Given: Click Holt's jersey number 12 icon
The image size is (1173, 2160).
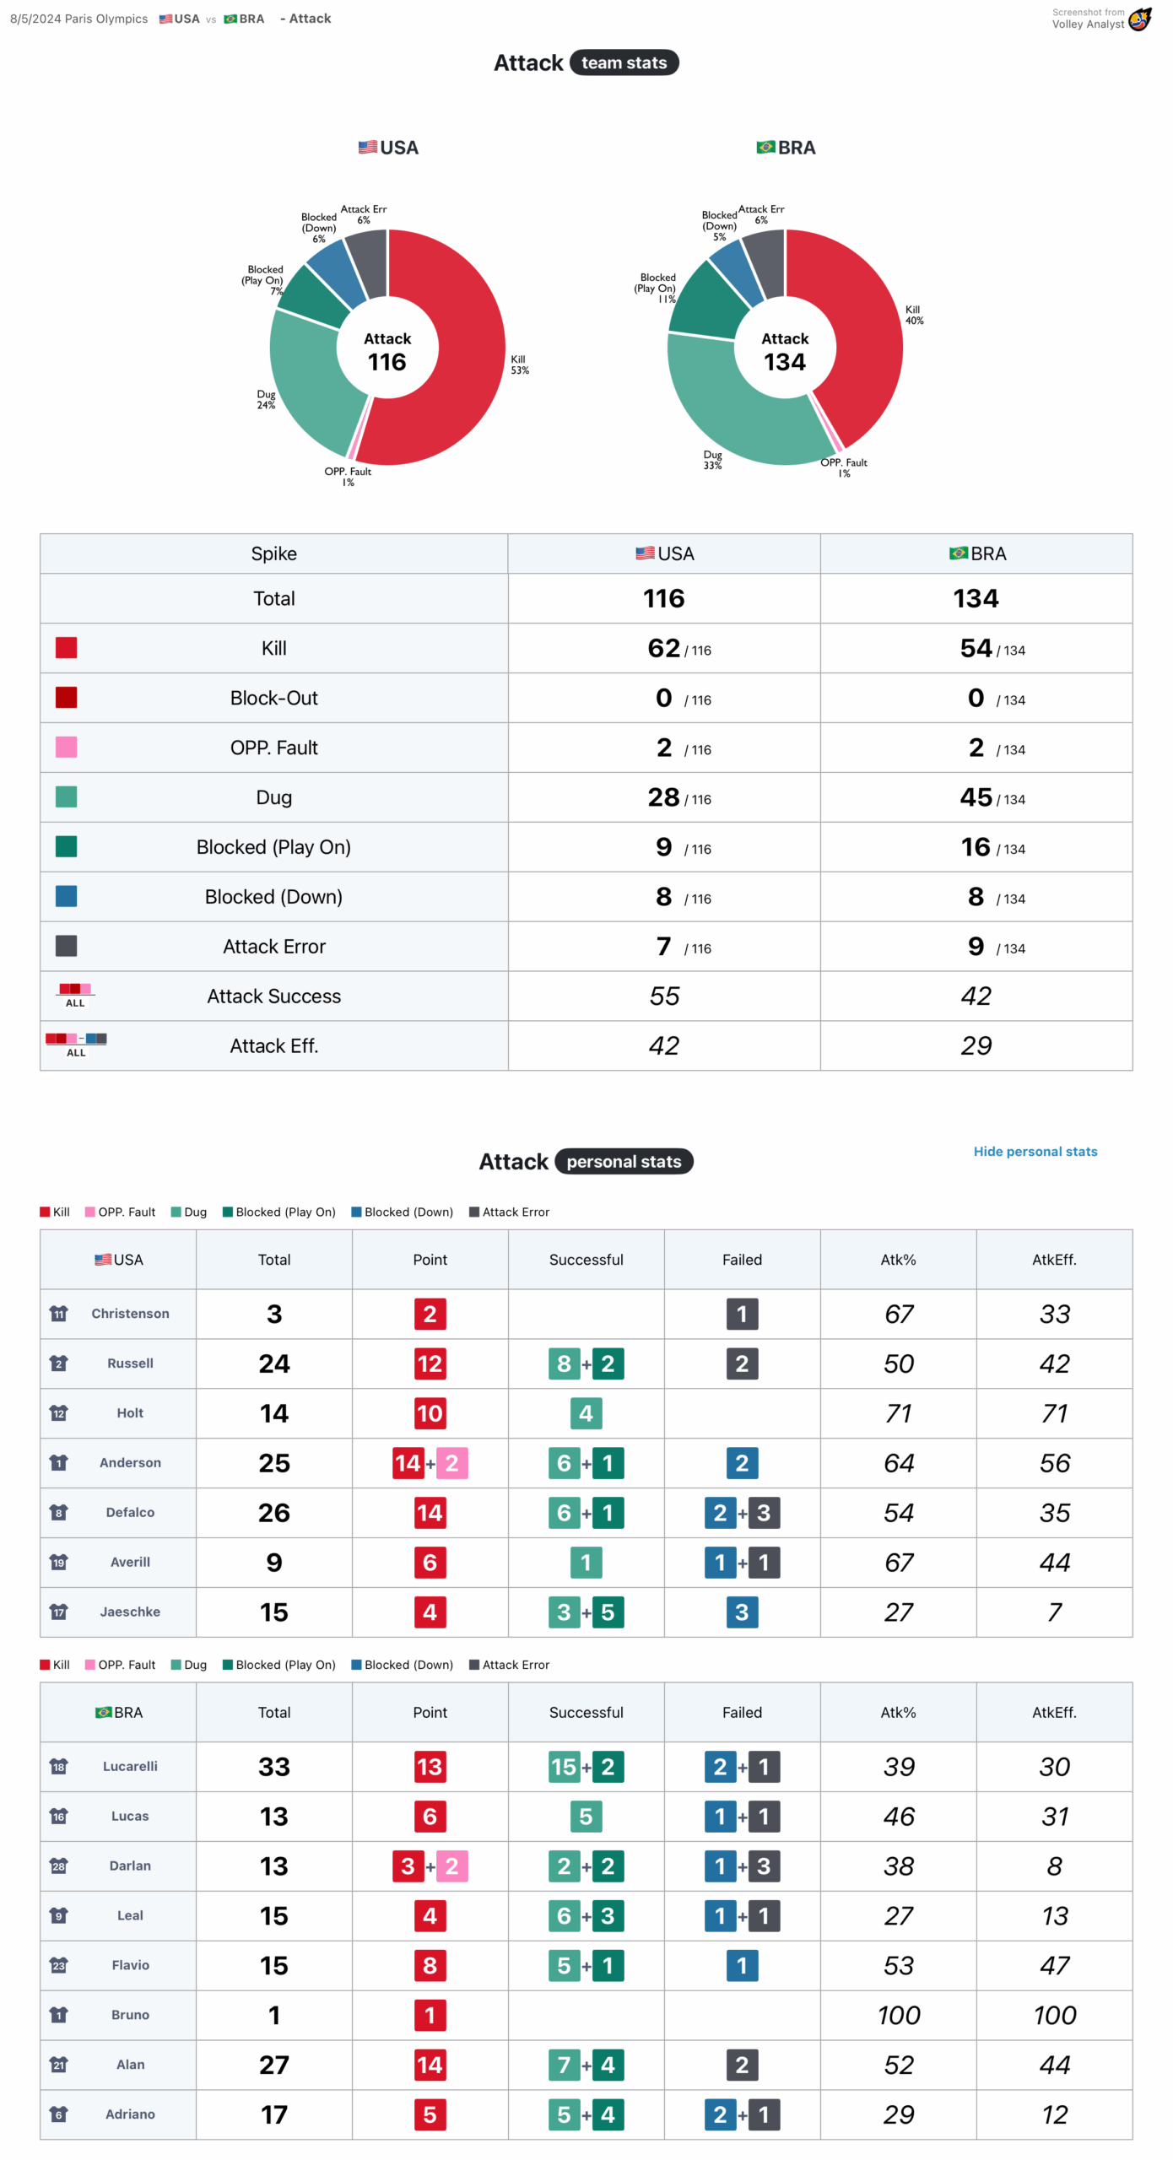Looking at the screenshot, I should pos(58,1413).
